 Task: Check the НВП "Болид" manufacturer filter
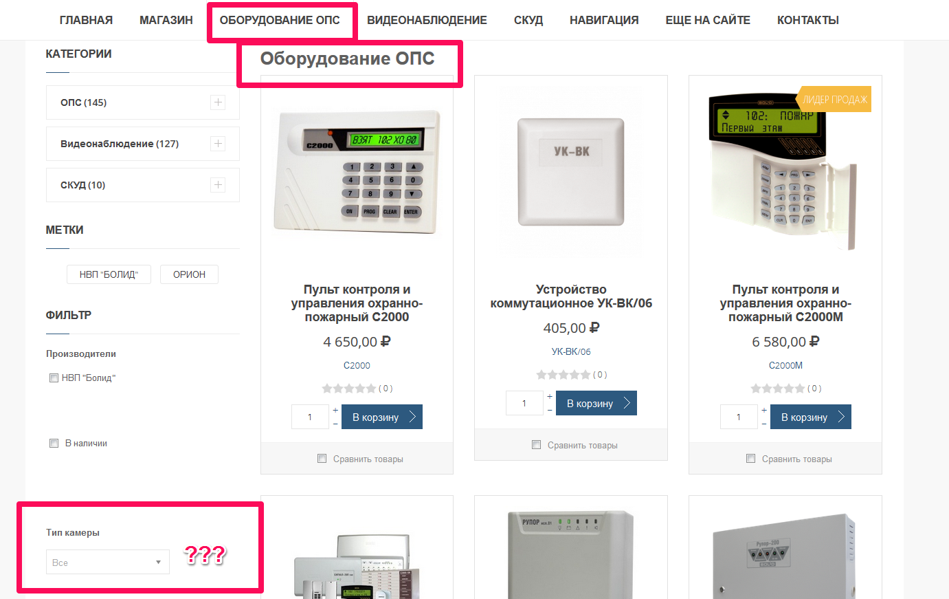(54, 378)
